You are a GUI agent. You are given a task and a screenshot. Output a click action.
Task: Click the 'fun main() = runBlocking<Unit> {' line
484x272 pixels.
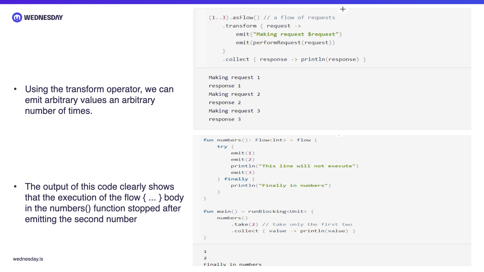pos(258,212)
